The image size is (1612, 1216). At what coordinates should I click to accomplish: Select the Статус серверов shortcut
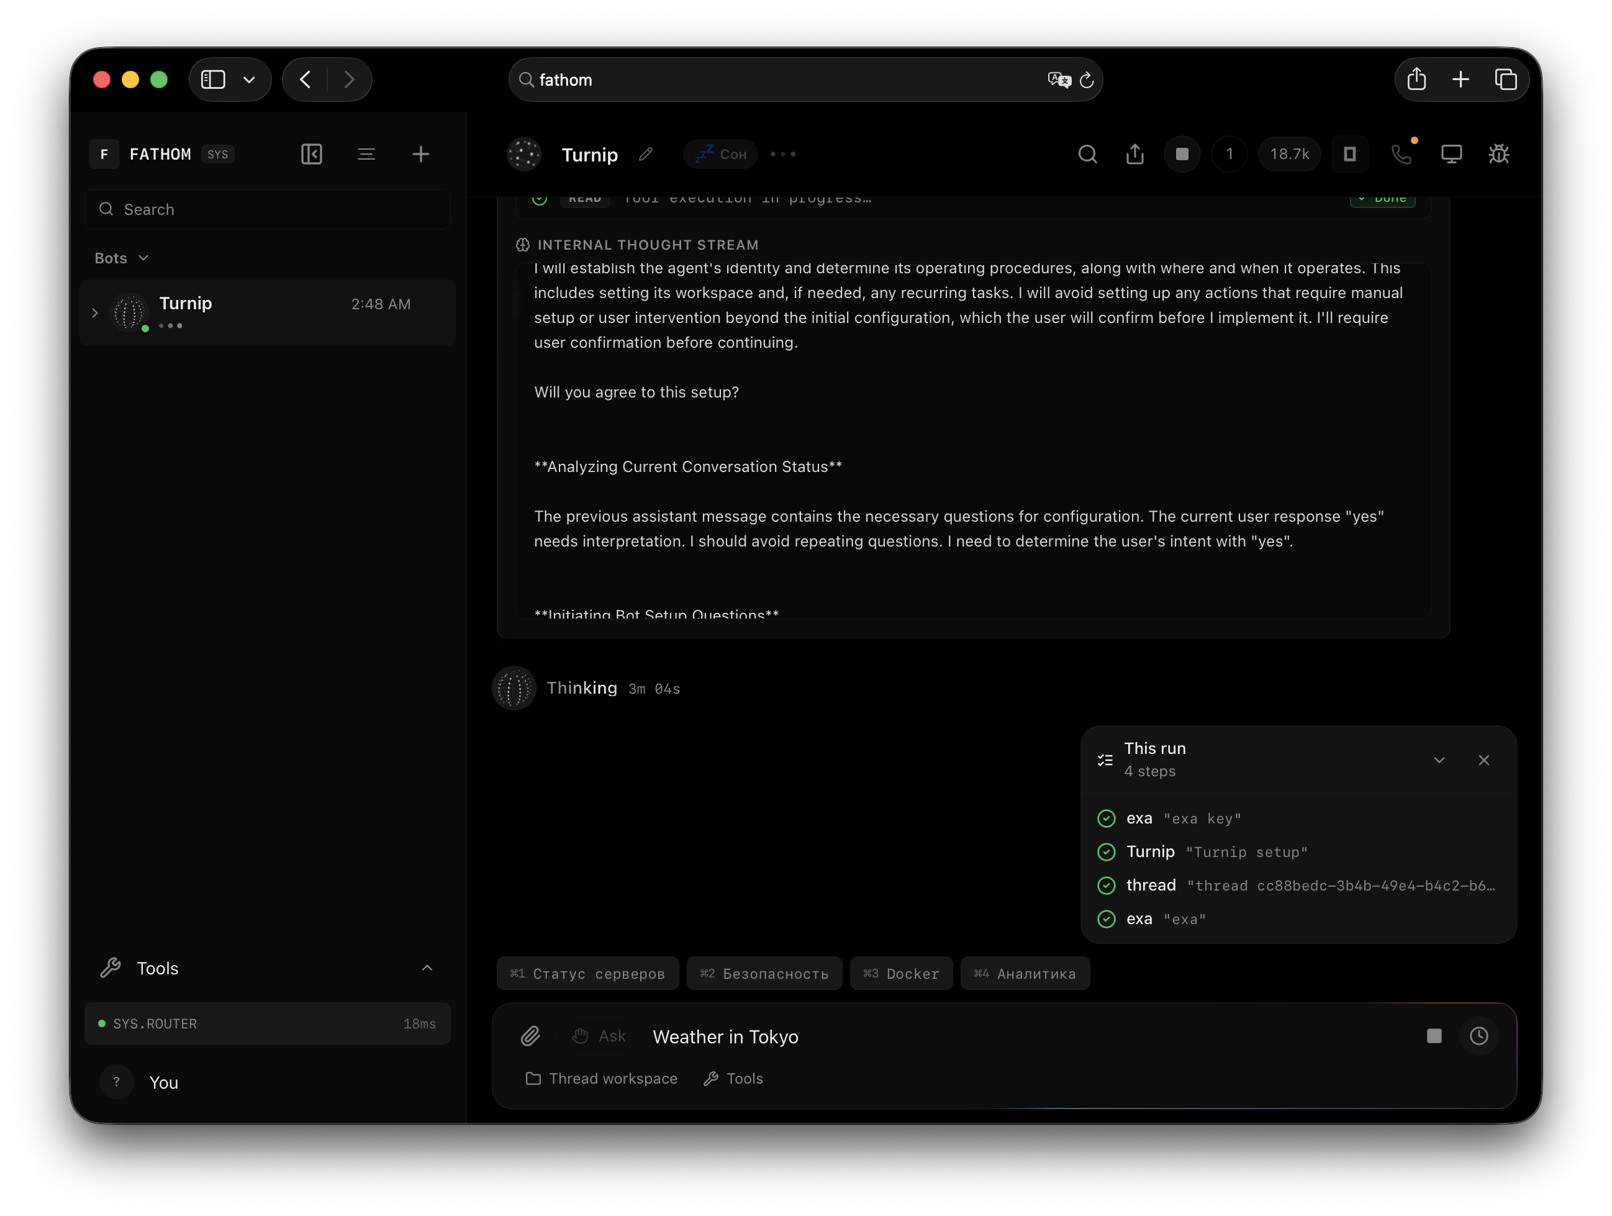point(587,973)
